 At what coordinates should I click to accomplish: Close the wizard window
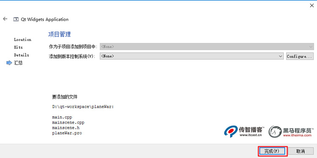(x=312, y=5)
